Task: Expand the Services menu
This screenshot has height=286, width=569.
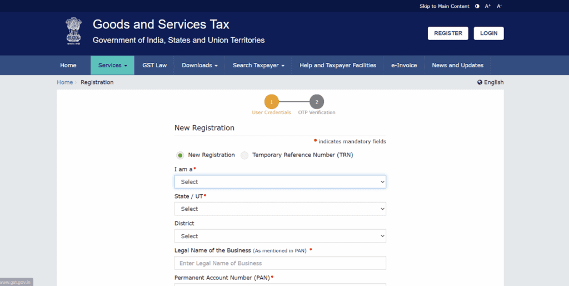Action: pyautogui.click(x=112, y=66)
